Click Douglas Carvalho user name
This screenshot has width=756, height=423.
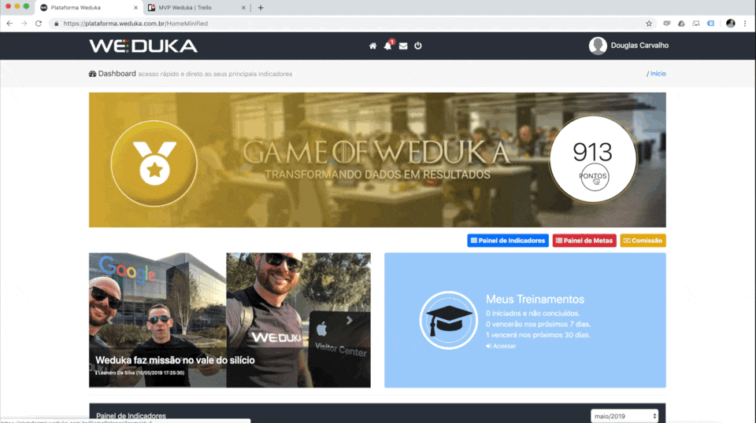click(639, 46)
